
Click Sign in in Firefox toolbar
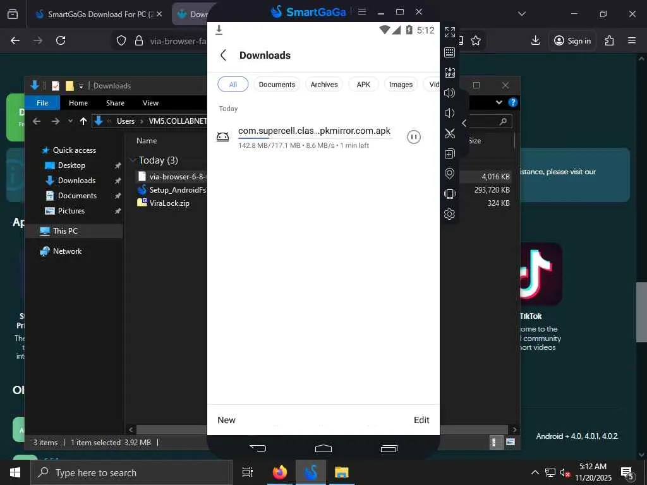572,40
